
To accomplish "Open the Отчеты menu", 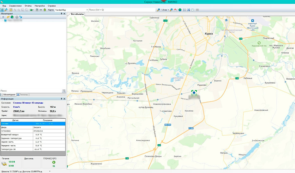I will click(x=28, y=6).
